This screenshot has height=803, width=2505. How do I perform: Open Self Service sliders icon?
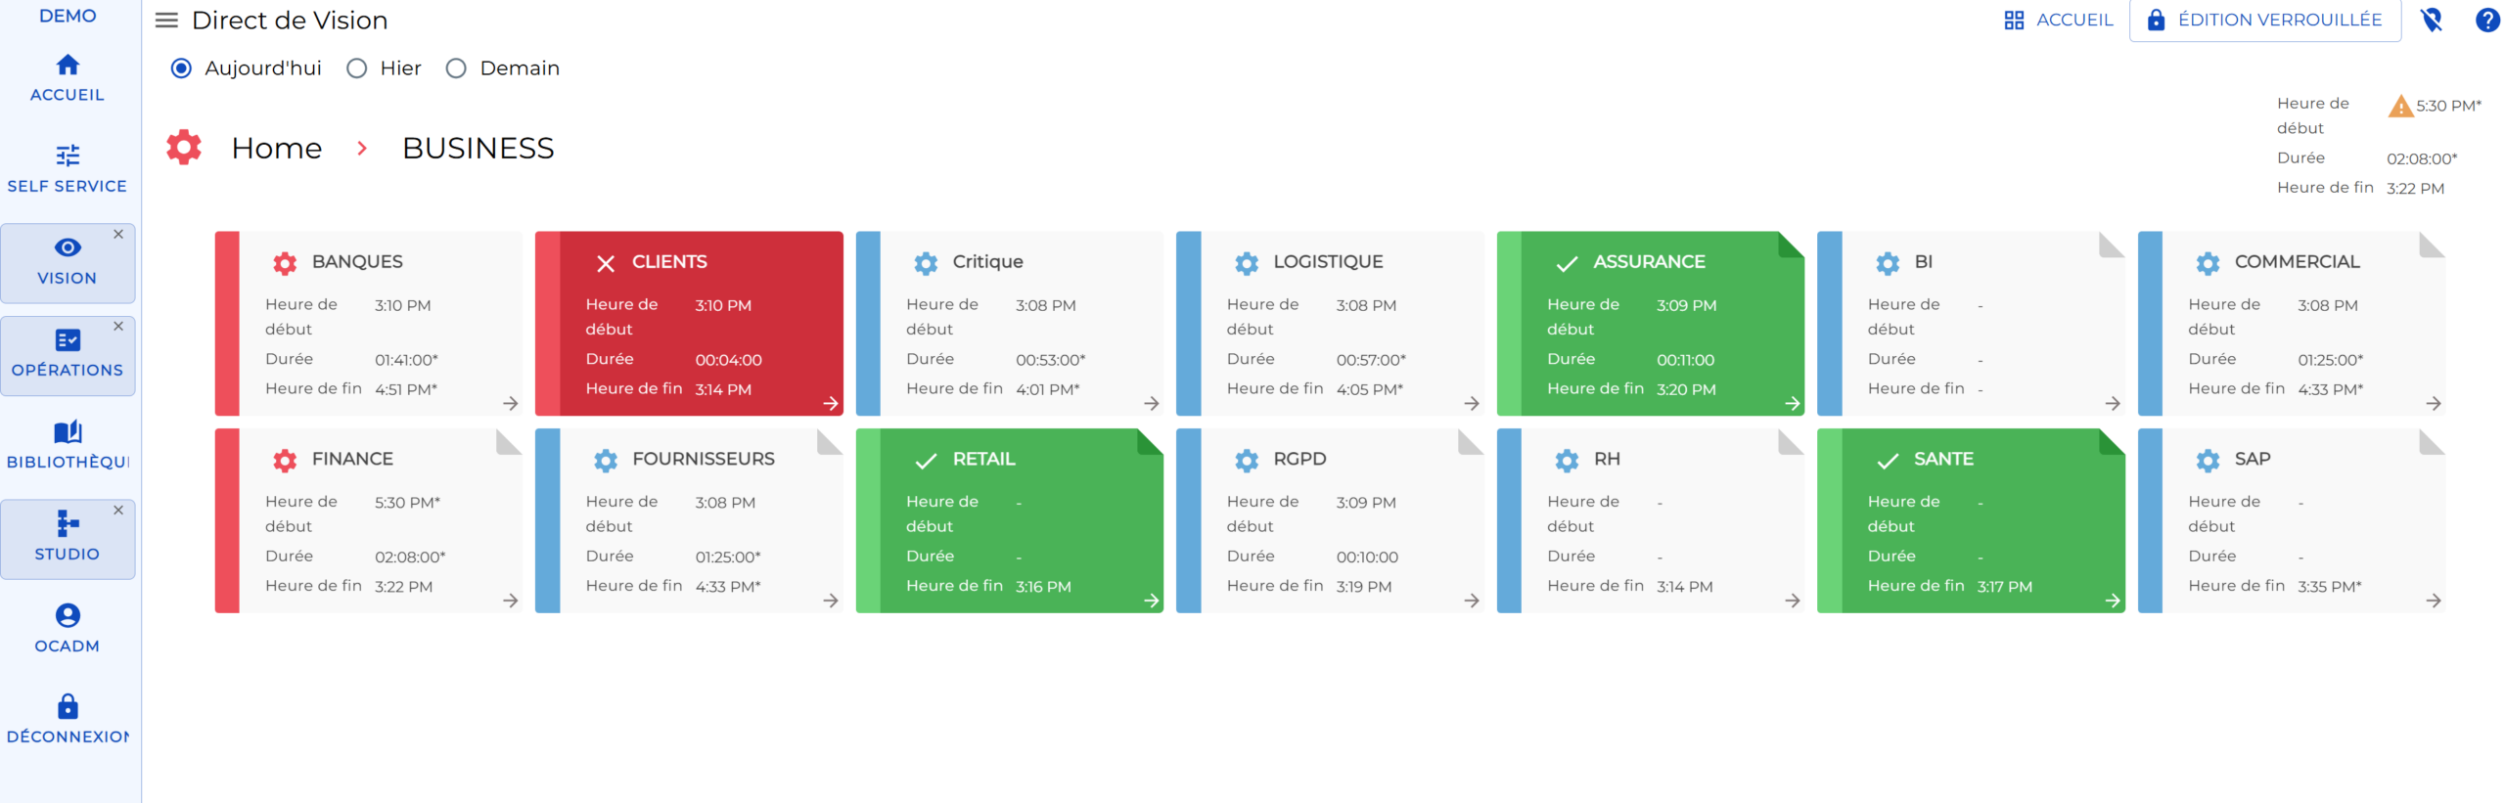pos(68,156)
